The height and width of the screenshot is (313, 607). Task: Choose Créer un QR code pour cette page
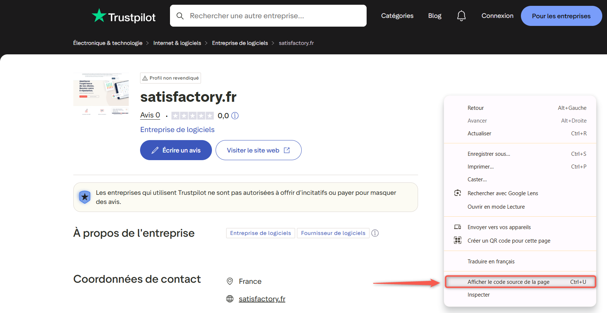pos(509,241)
